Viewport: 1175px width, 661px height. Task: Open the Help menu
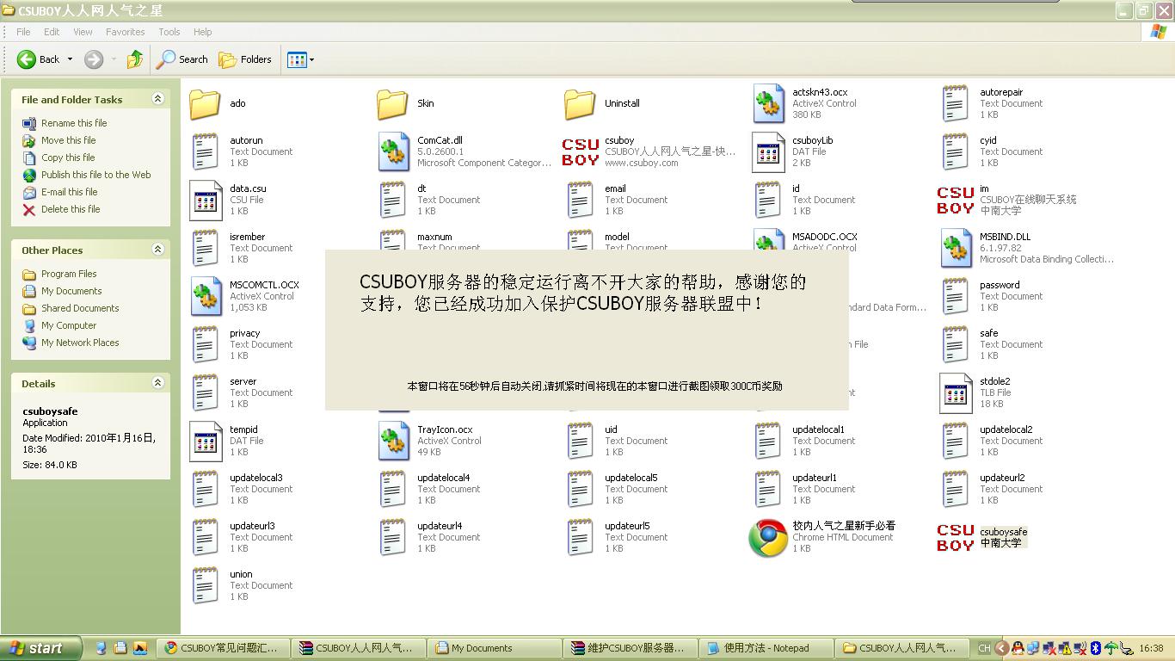point(203,32)
